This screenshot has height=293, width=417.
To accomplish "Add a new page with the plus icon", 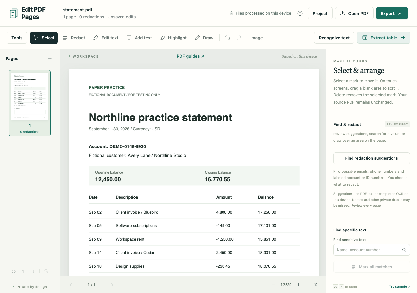I will click(50, 58).
